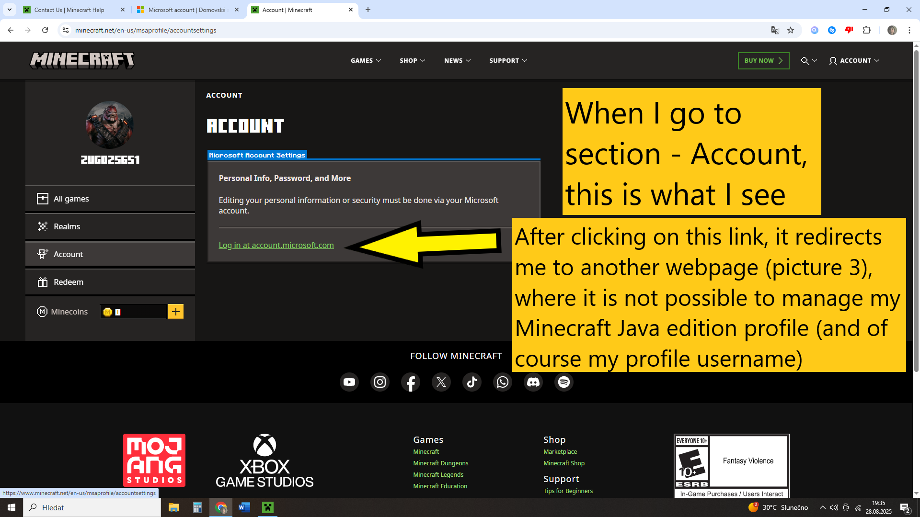920x517 pixels.
Task: Click the Minecoins balance field
Action: (x=133, y=312)
